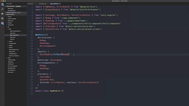Open service-worker.js in the file tree

click(14, 56)
